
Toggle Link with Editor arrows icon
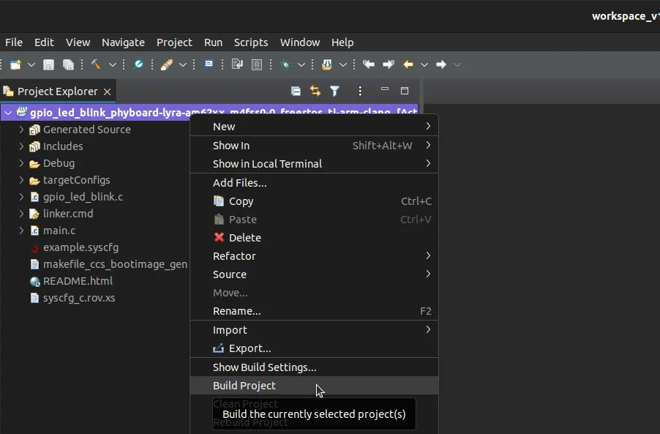pyautogui.click(x=315, y=91)
